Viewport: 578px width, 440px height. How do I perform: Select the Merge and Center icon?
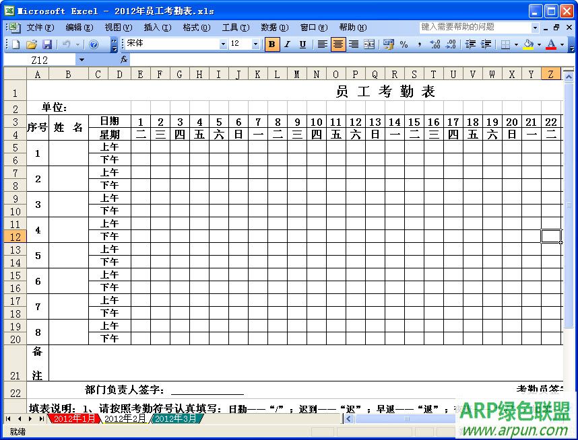coord(368,44)
